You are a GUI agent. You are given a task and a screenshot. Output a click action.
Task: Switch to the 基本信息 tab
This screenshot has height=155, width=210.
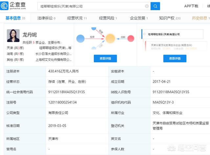click(15, 18)
